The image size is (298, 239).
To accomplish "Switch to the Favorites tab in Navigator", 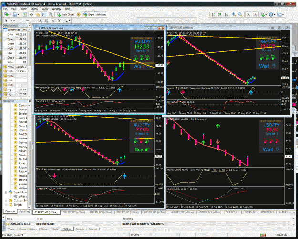I will point(24,211).
